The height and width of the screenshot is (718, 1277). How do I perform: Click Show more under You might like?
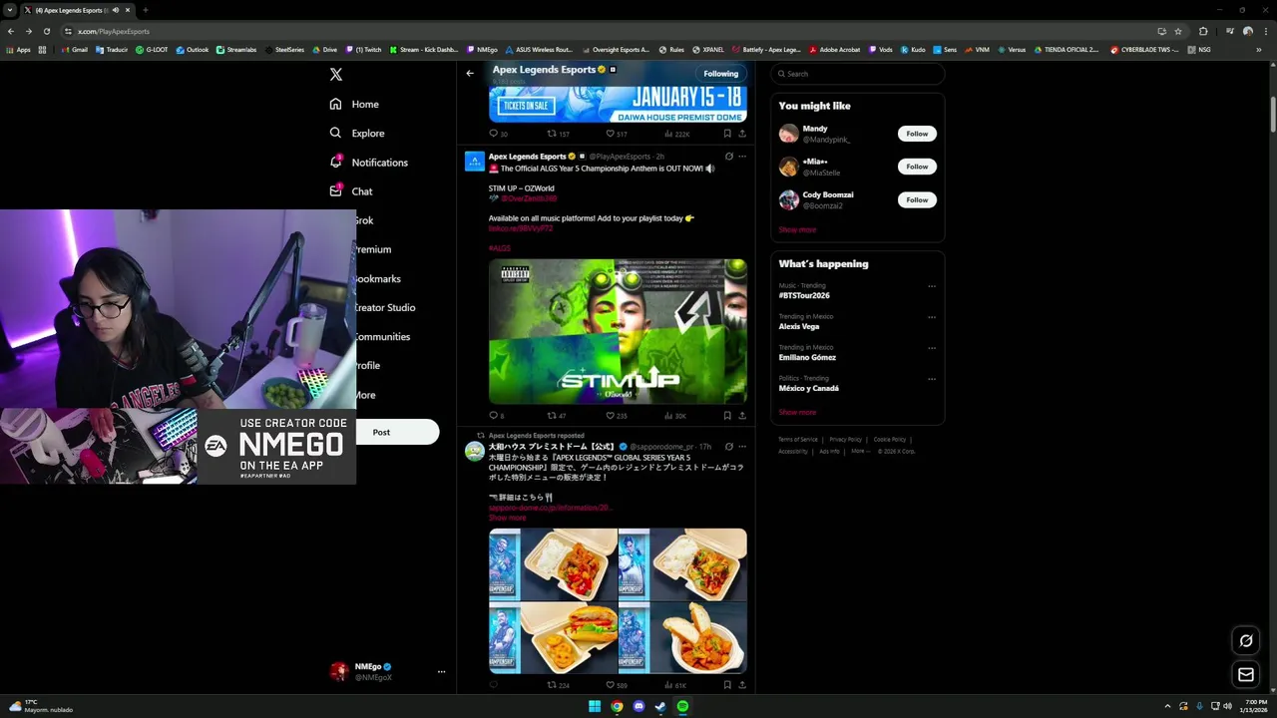[x=797, y=229]
